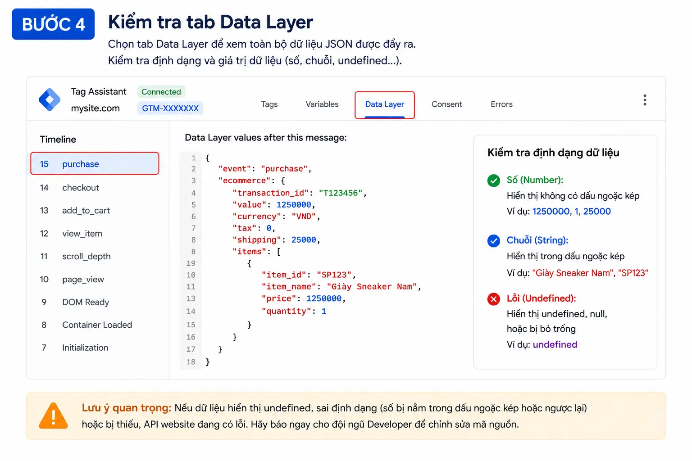Screen dimensions: 692x461
Task: Open the Errors tab
Action: (502, 104)
